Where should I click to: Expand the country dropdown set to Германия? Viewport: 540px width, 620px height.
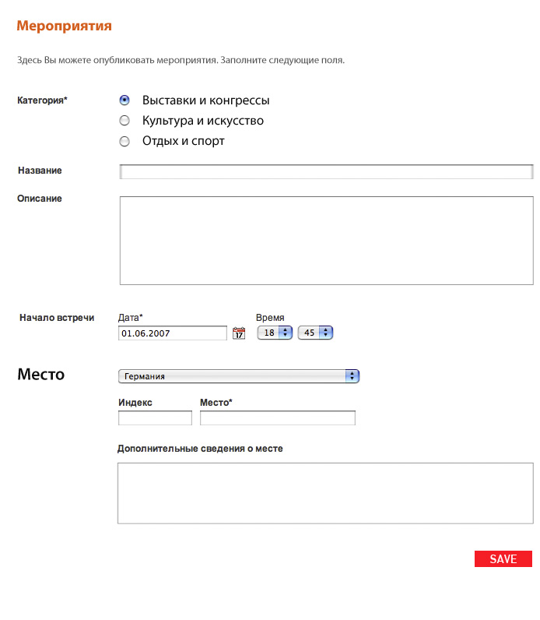pos(238,376)
